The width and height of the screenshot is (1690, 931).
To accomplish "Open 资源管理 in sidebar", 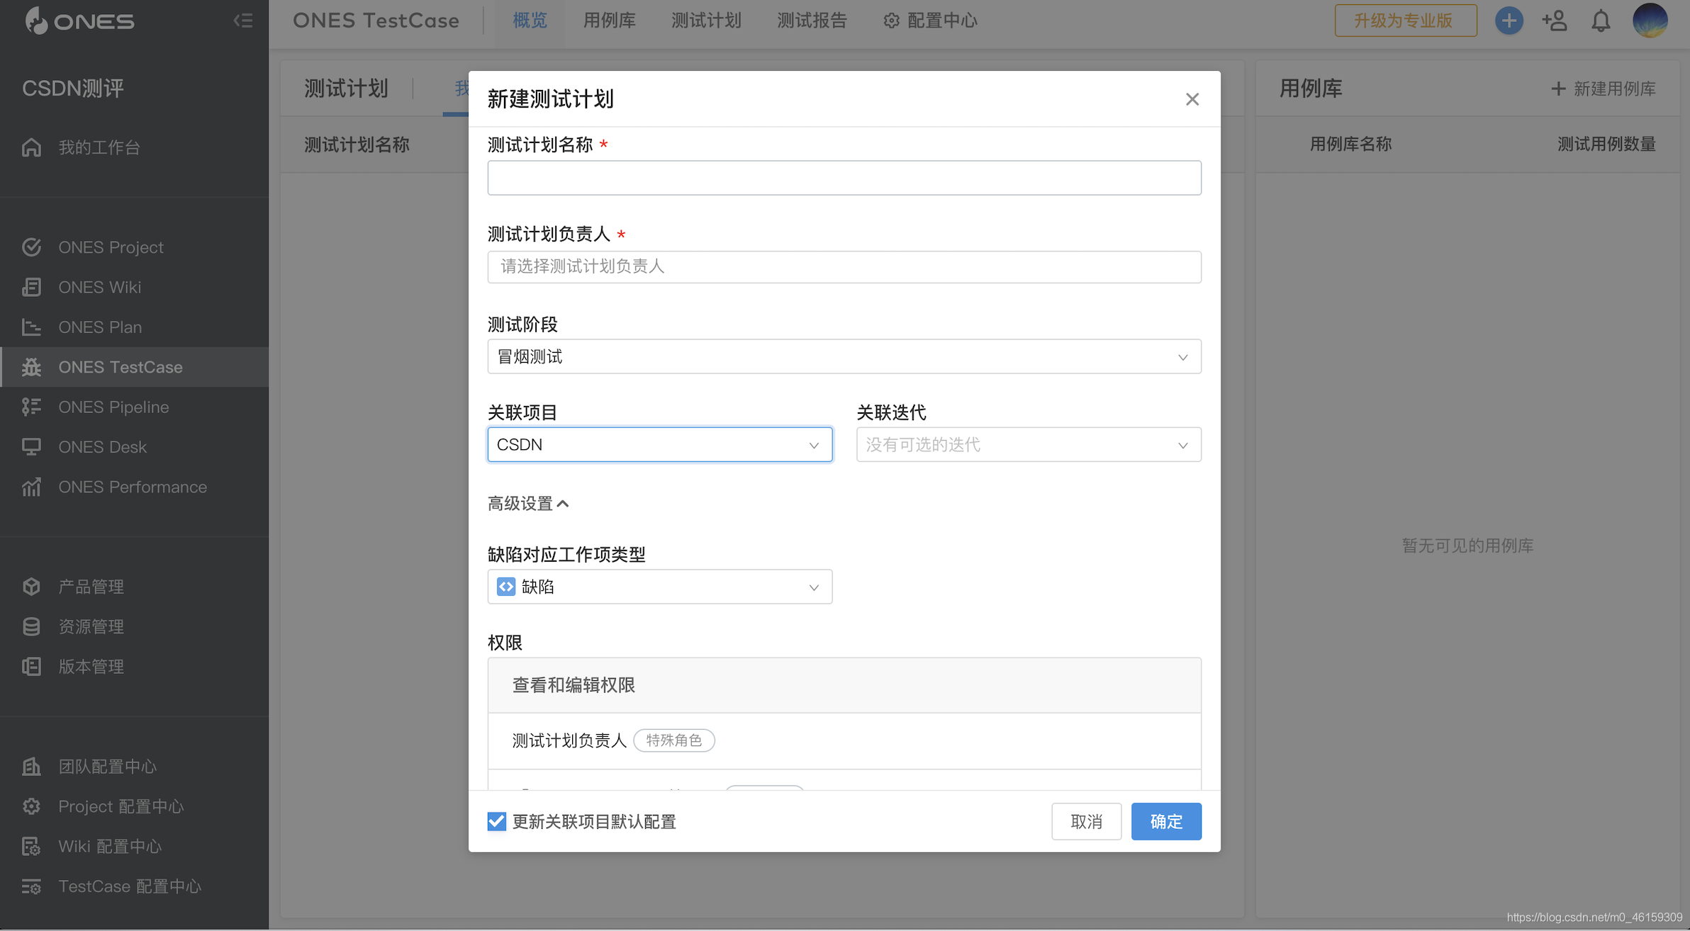I will (135, 626).
